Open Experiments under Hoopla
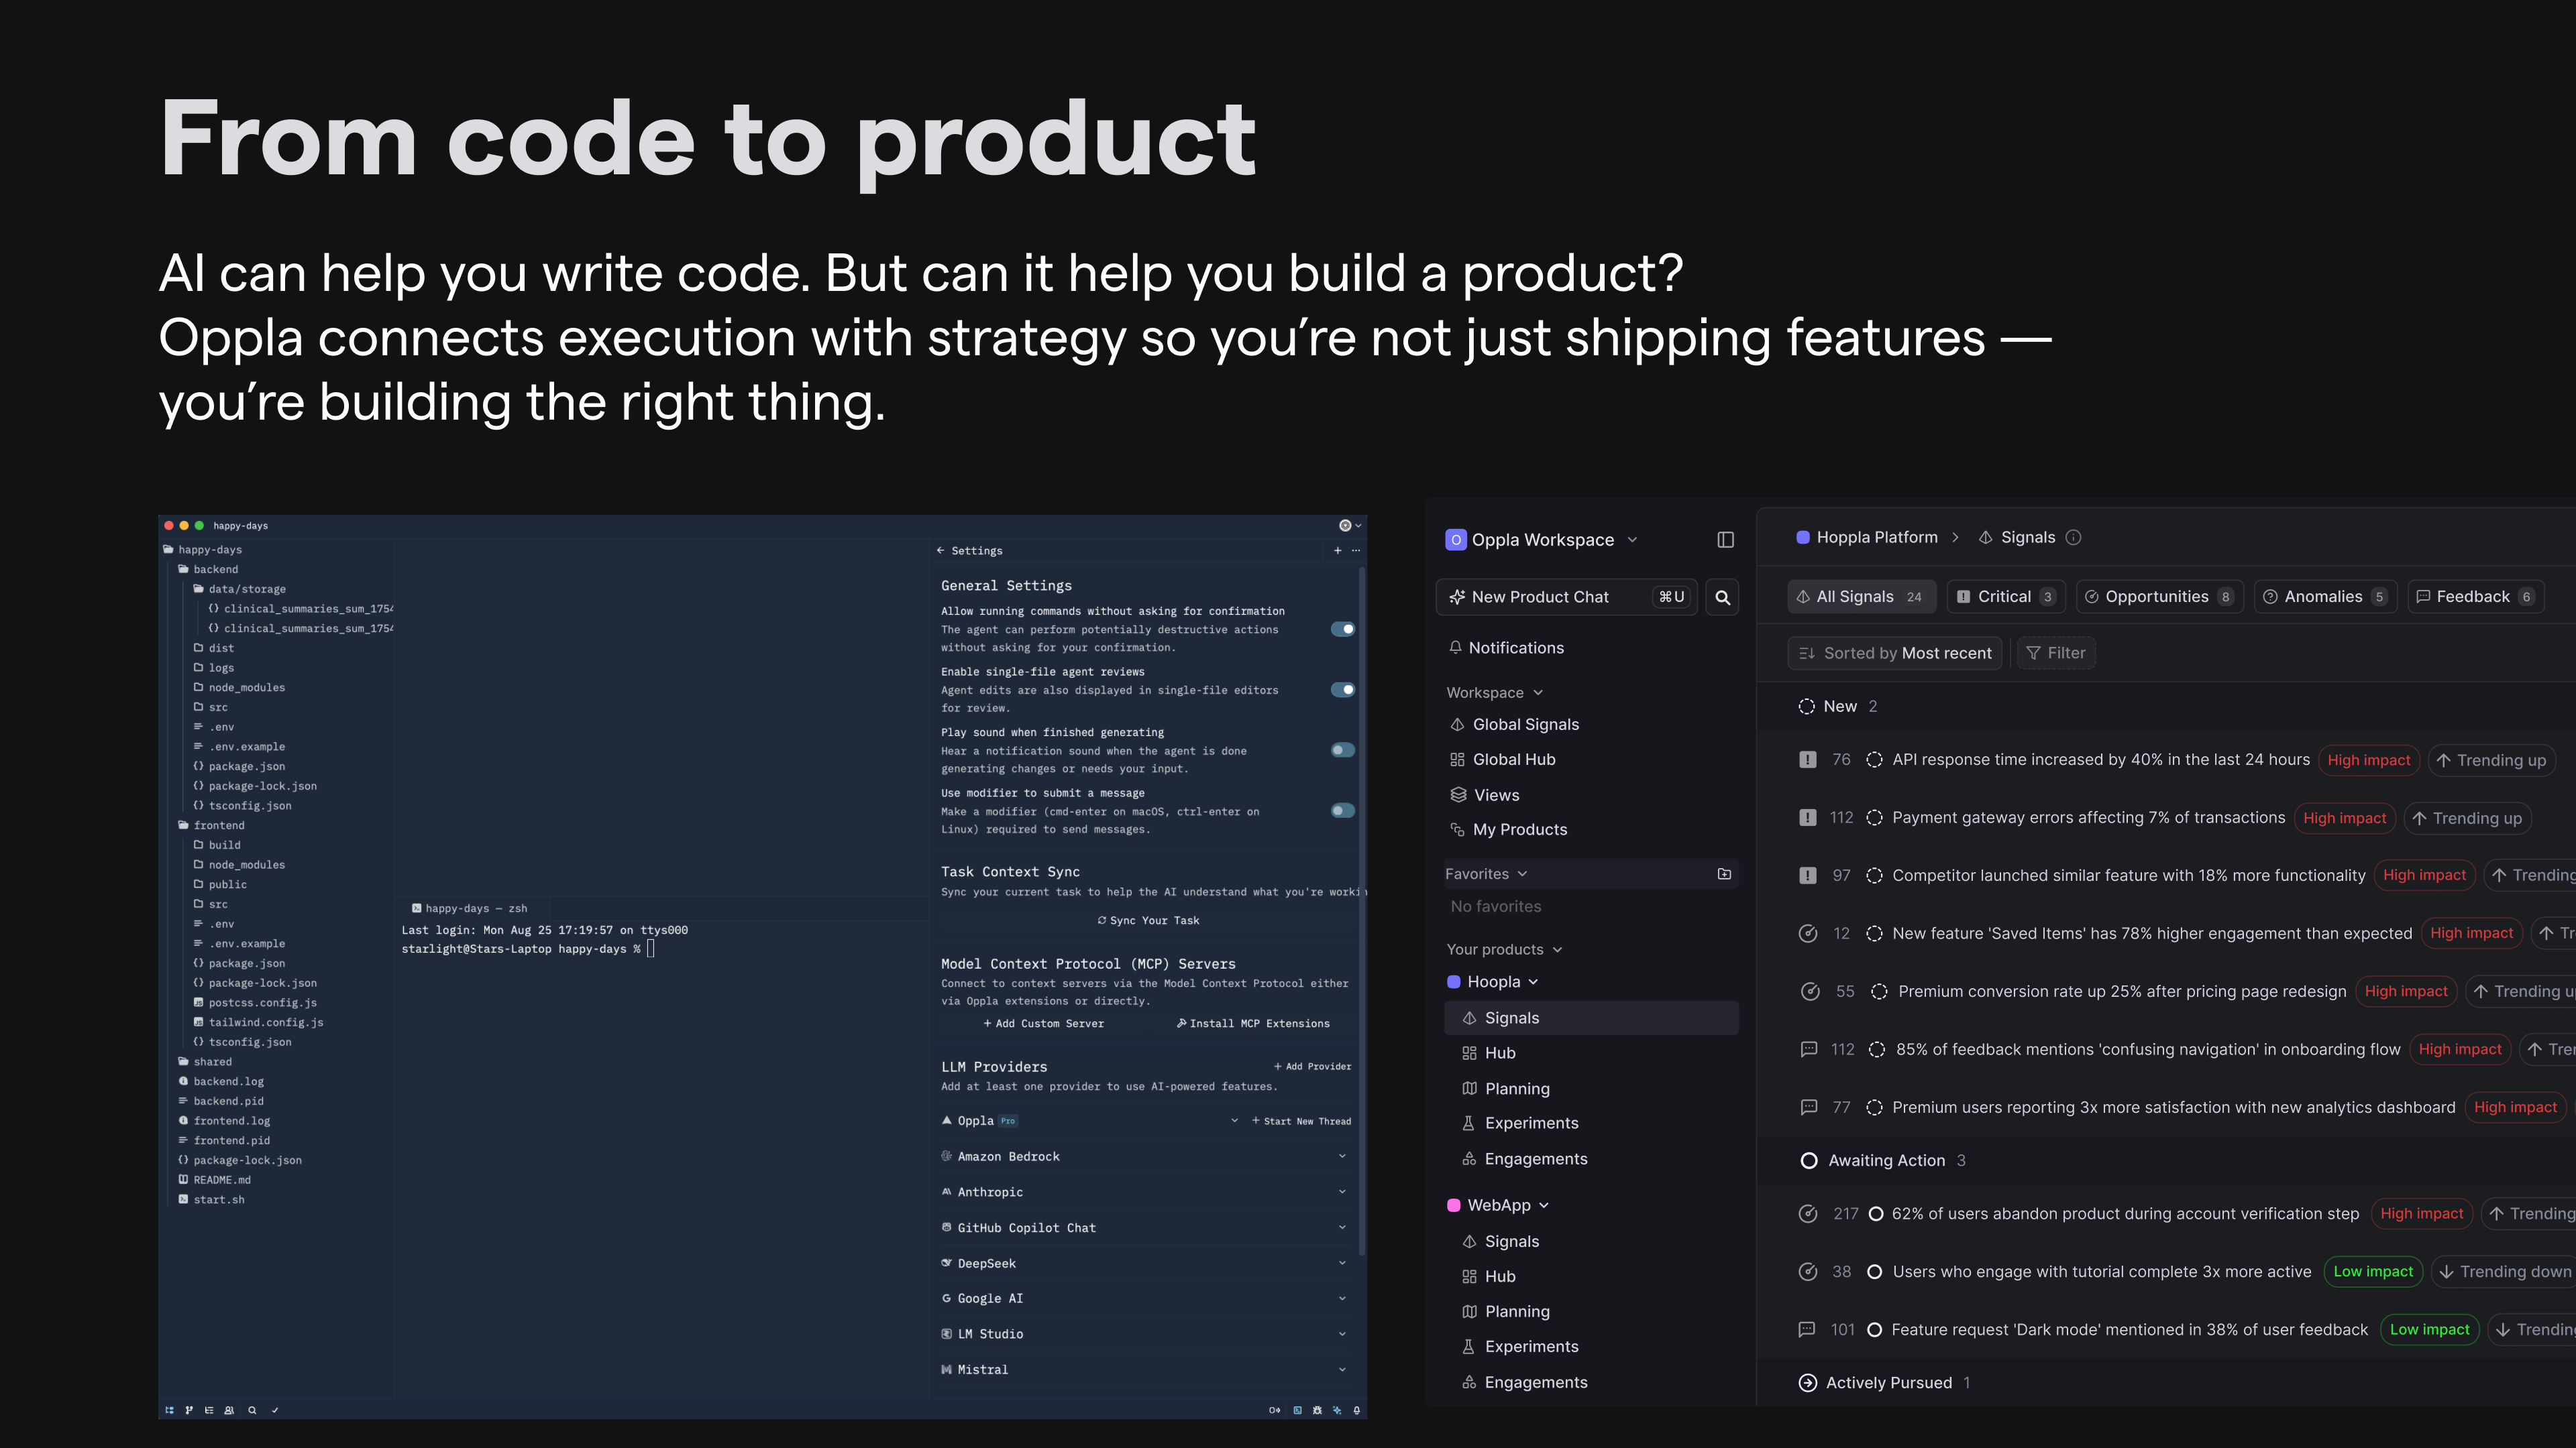The image size is (2576, 1448). coord(1520,1124)
